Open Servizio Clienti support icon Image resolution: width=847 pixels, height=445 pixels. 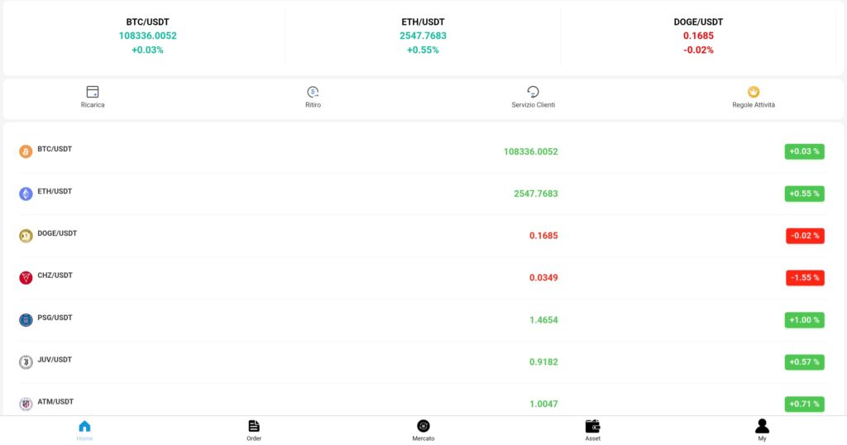pyautogui.click(x=533, y=92)
